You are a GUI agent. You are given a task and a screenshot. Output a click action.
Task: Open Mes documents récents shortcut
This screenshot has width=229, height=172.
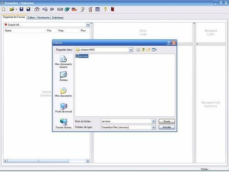(x=64, y=62)
